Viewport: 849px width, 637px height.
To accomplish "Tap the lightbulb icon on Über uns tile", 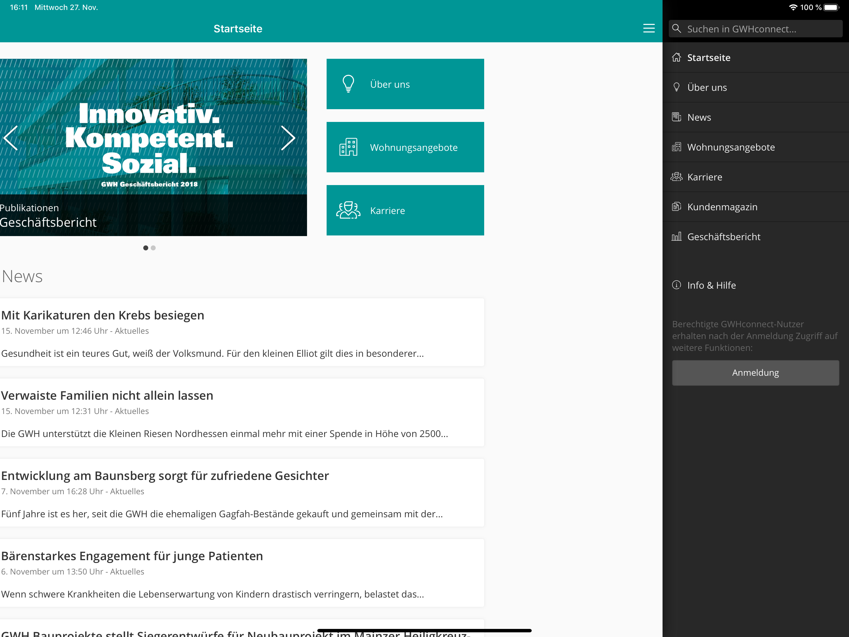I will coord(348,84).
